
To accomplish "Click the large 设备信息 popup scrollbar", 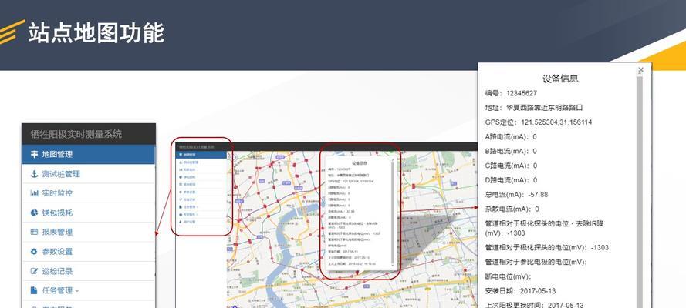I will (639, 192).
